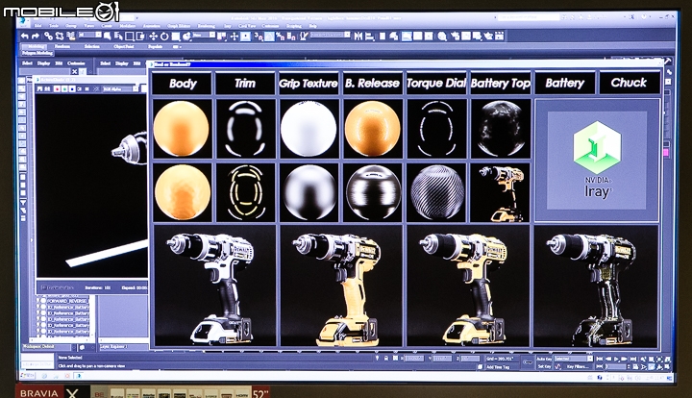Image resolution: width=692 pixels, height=398 pixels.
Task: Open the selection filter dropdown
Action: point(90,35)
